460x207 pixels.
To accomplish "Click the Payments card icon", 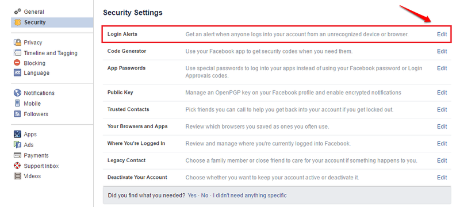I will [x=18, y=155].
